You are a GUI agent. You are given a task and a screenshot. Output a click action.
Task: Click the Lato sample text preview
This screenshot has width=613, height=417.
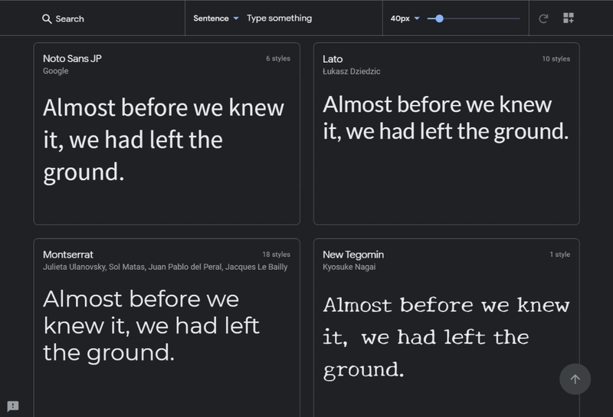point(446,118)
